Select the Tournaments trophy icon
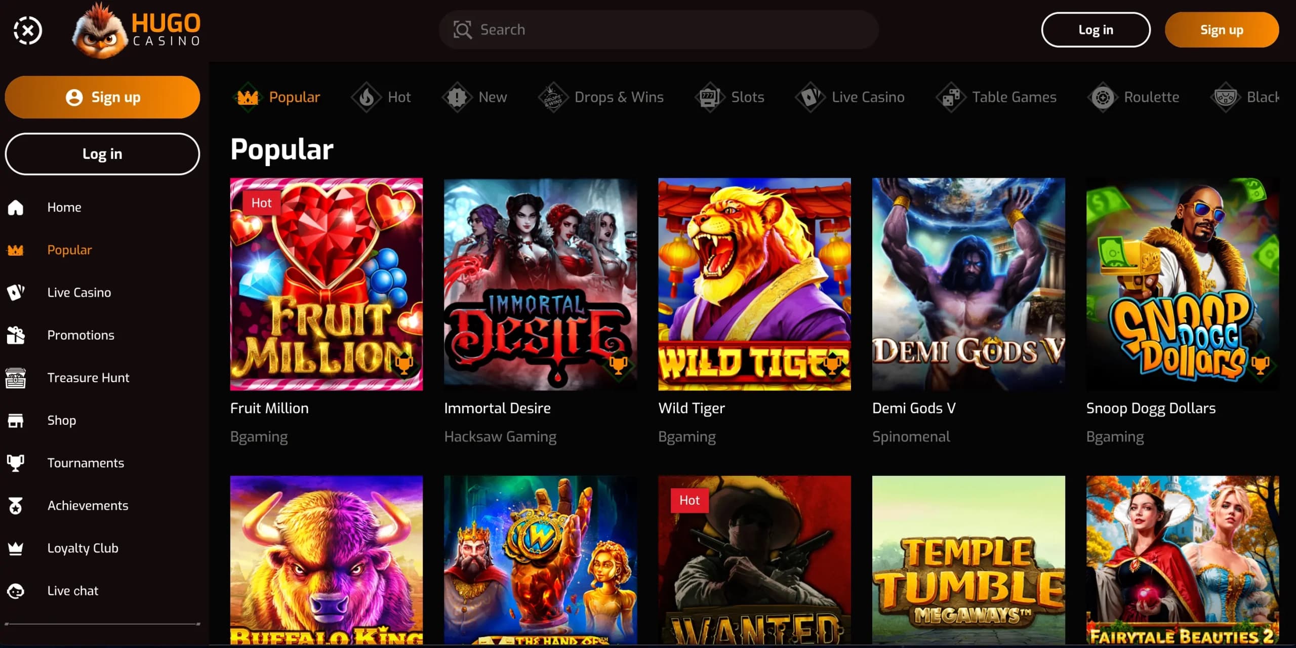The image size is (1296, 648). coord(16,462)
